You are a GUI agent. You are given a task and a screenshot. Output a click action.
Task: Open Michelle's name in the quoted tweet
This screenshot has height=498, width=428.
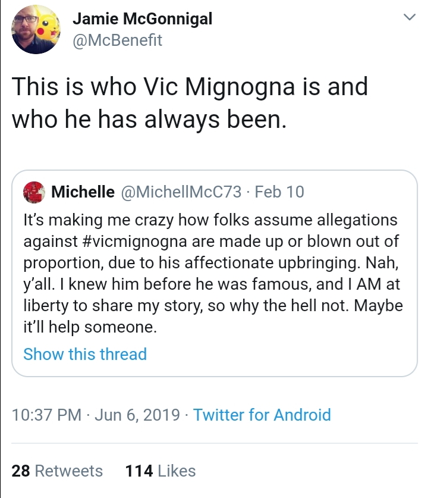click(x=83, y=192)
